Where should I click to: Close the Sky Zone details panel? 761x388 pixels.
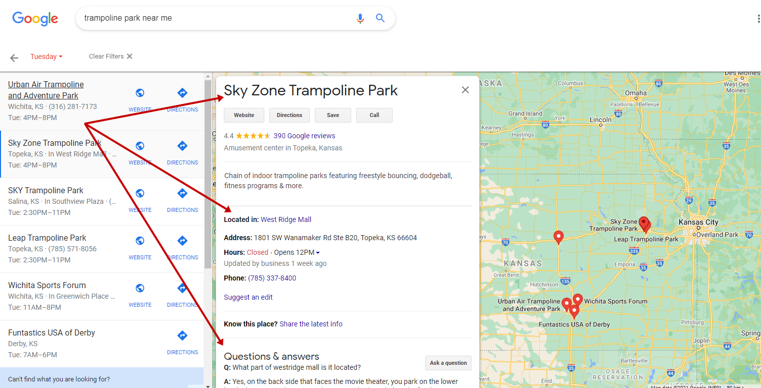coord(465,90)
